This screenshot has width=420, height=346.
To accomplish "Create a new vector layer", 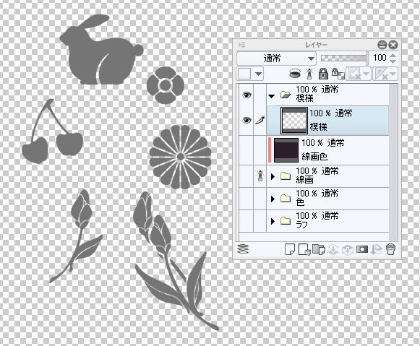I will click(x=304, y=249).
